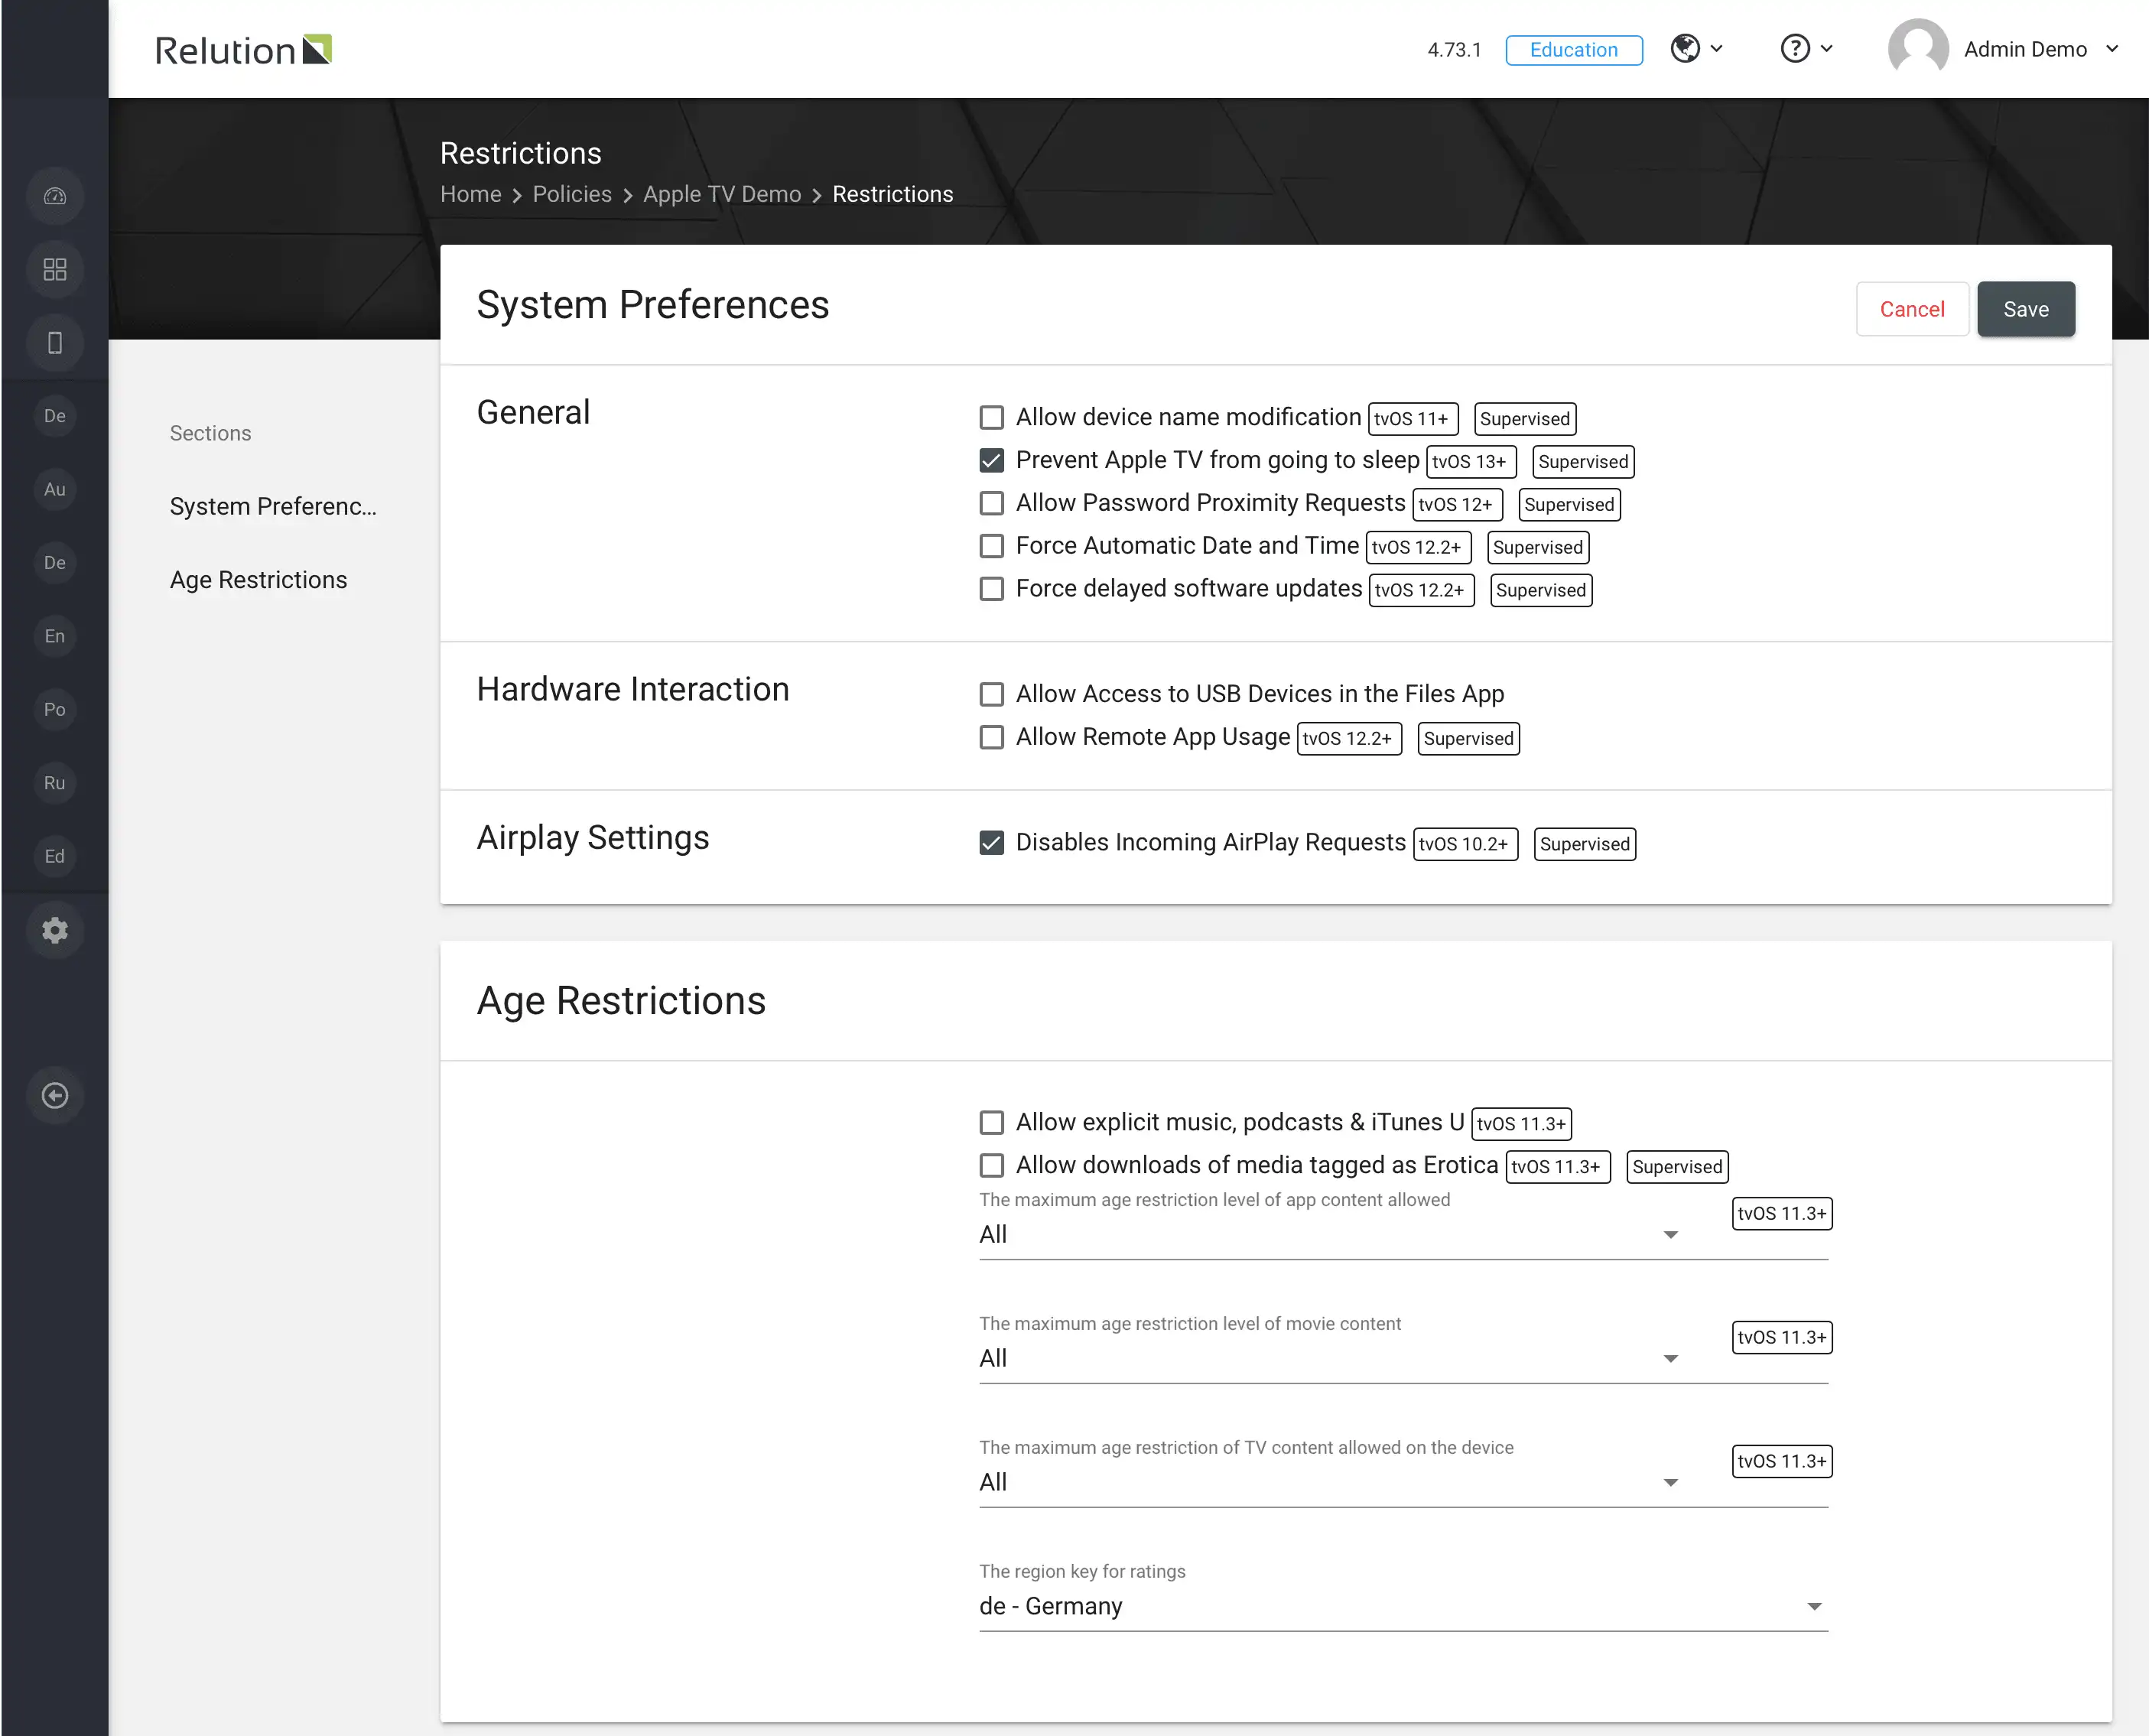Uncheck Prevent Apple TV from going to sleep

(x=991, y=460)
